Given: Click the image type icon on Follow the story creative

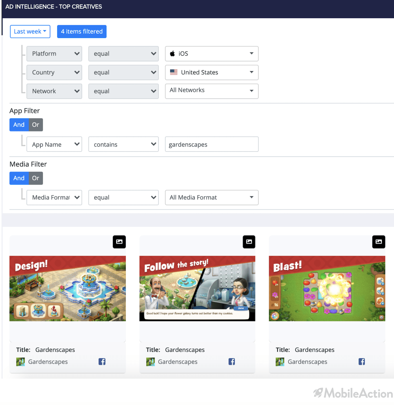Looking at the screenshot, I should [x=249, y=242].
